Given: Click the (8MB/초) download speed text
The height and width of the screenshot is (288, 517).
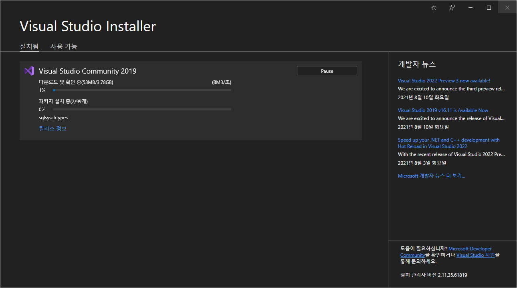Looking at the screenshot, I should click(222, 82).
